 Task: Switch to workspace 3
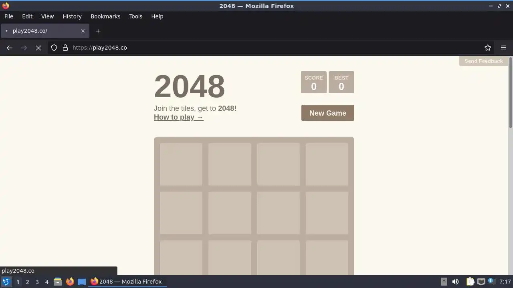(37, 282)
